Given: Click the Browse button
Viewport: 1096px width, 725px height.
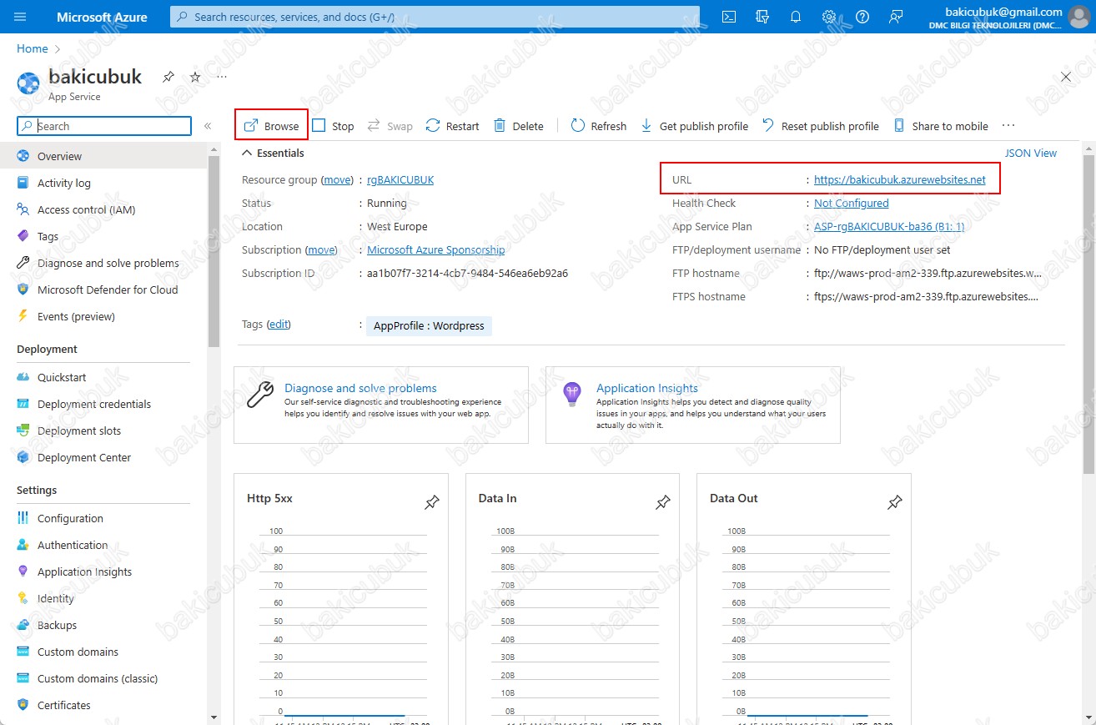Looking at the screenshot, I should [271, 126].
